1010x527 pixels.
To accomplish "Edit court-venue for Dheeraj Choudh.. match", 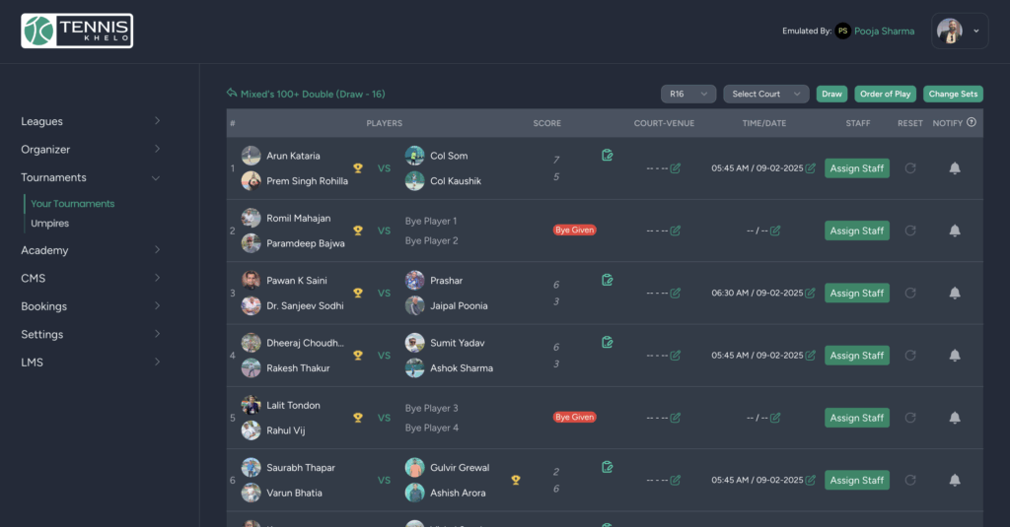I will pyautogui.click(x=675, y=356).
